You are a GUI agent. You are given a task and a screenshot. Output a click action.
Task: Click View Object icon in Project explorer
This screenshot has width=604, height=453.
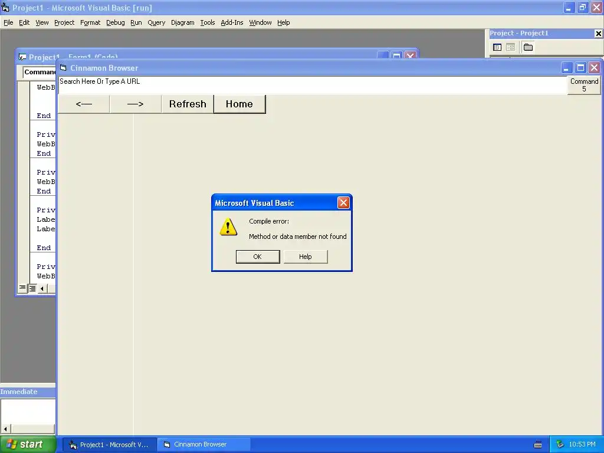click(x=510, y=47)
